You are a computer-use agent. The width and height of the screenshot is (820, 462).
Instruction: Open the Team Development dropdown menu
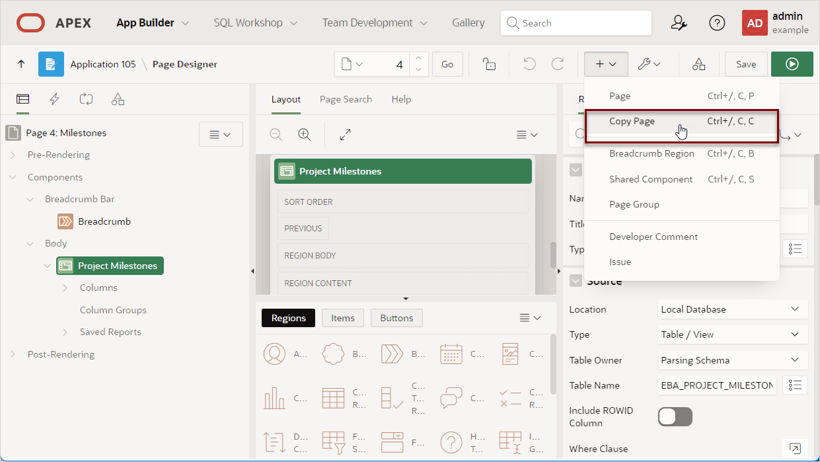[375, 22]
